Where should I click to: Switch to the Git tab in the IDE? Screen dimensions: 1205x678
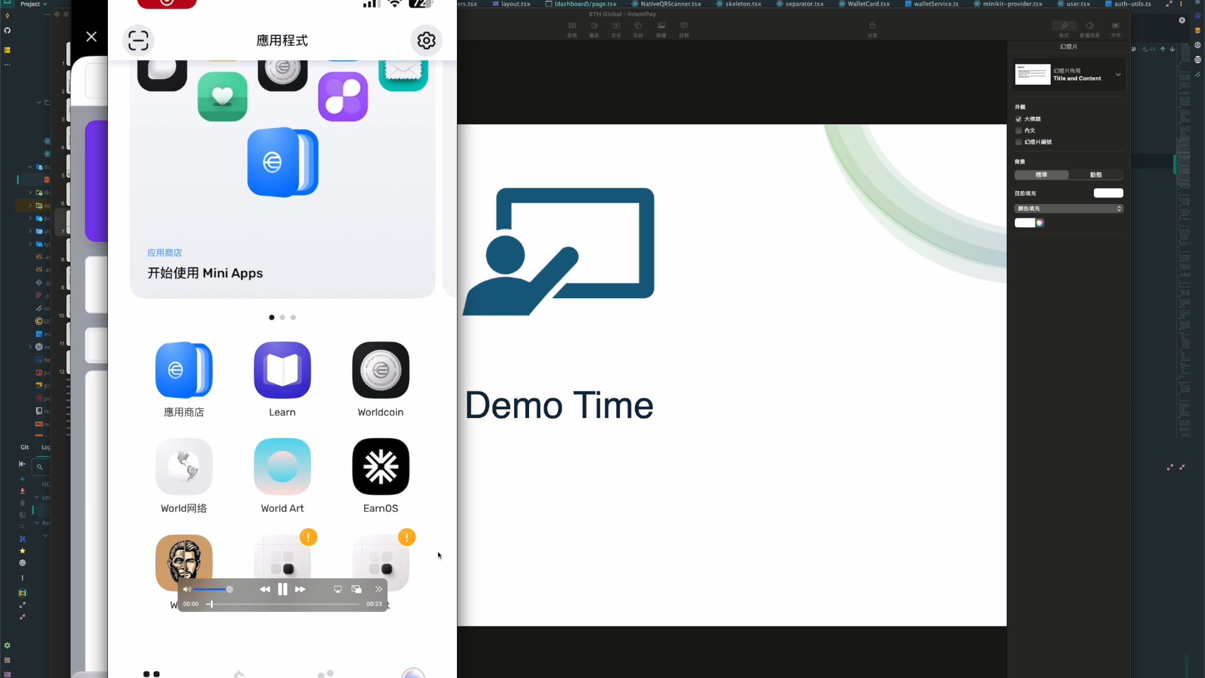click(x=24, y=448)
